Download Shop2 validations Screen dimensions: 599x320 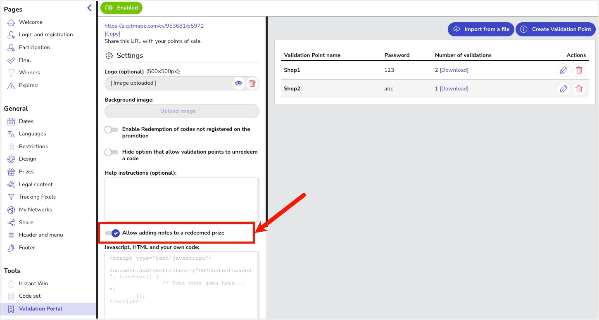[454, 89]
